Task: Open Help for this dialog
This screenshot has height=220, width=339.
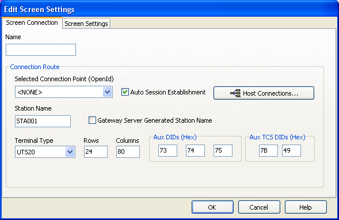Action: point(306,207)
